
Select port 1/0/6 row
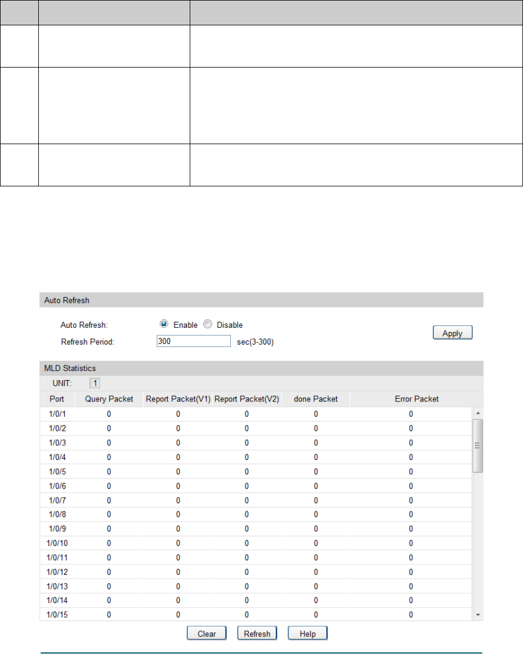pos(256,486)
